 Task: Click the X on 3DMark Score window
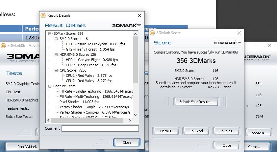tap(239, 33)
